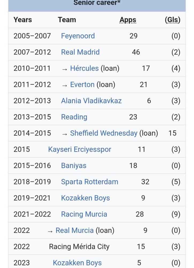Follow the Sheffield Wednesday link
The image size is (194, 268).
pos(104,133)
